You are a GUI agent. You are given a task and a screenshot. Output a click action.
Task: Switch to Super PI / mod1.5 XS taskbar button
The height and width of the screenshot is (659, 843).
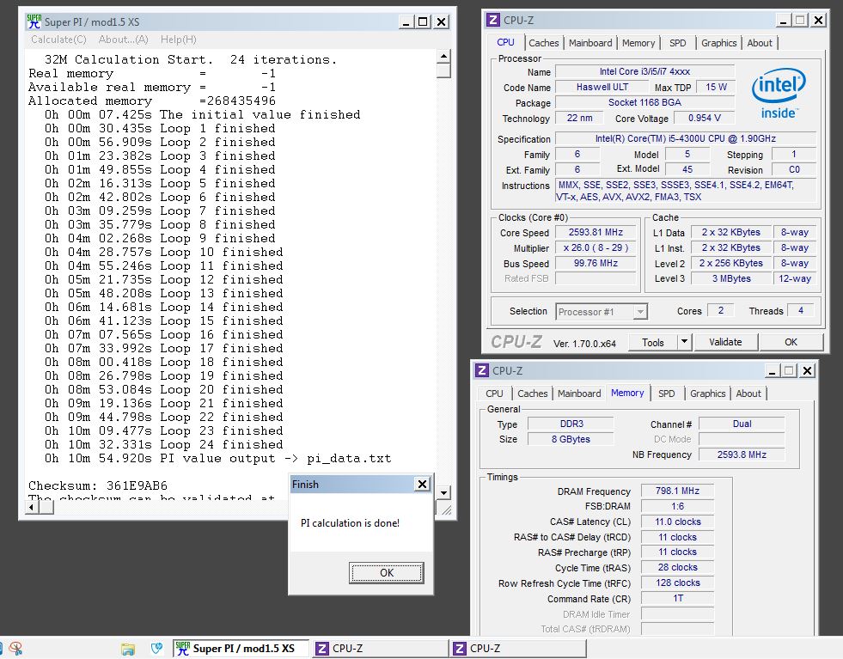pos(241,648)
